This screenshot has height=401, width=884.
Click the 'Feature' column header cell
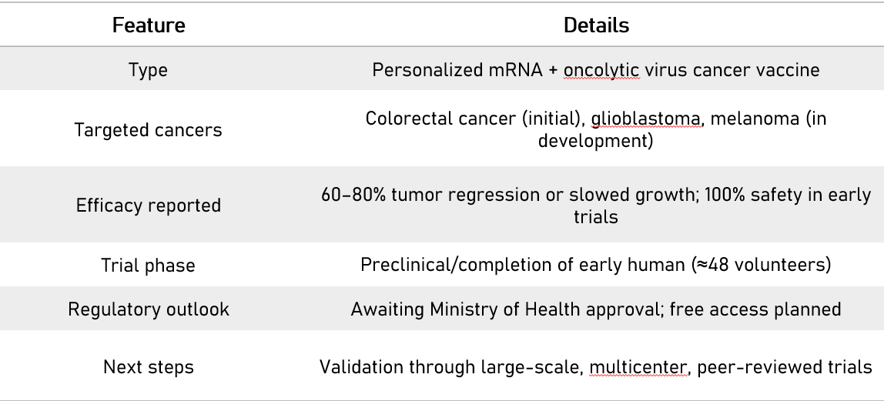149,25
